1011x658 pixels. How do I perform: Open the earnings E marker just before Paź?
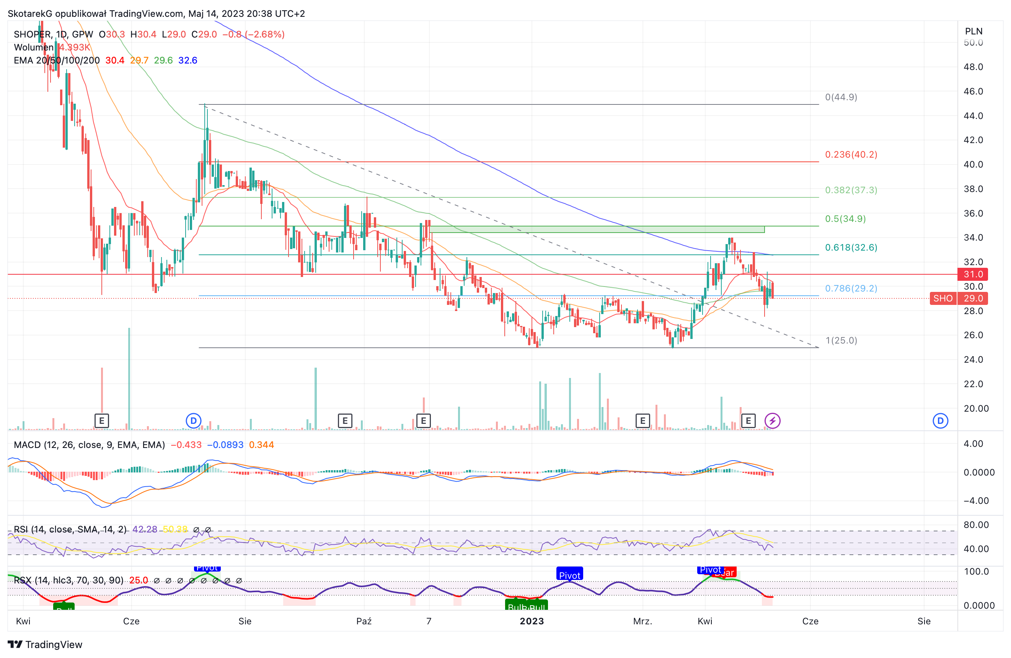345,421
